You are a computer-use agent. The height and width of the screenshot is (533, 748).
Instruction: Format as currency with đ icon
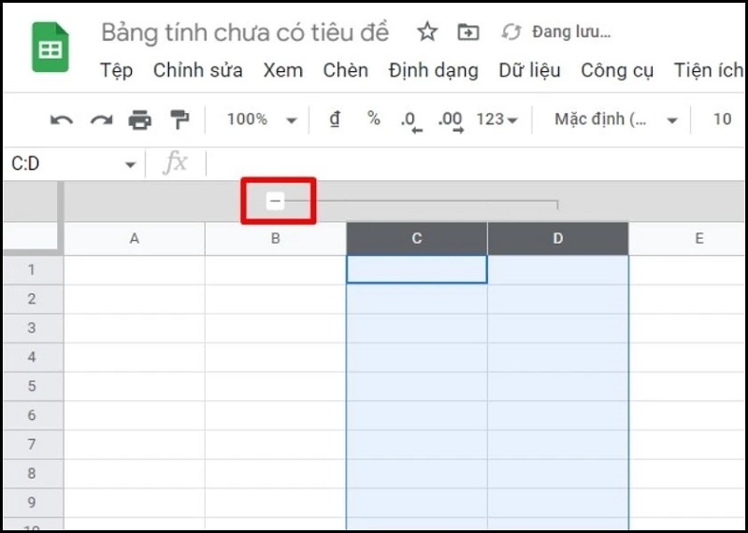(x=335, y=119)
